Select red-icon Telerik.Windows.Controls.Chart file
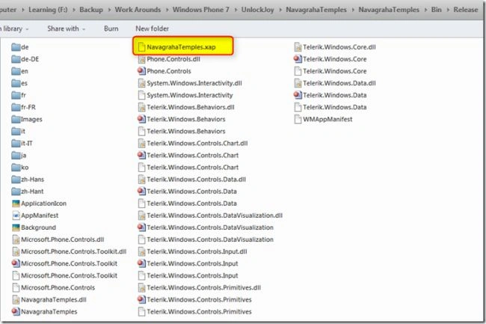This screenshot has height=324, width=486. pyautogui.click(x=188, y=156)
